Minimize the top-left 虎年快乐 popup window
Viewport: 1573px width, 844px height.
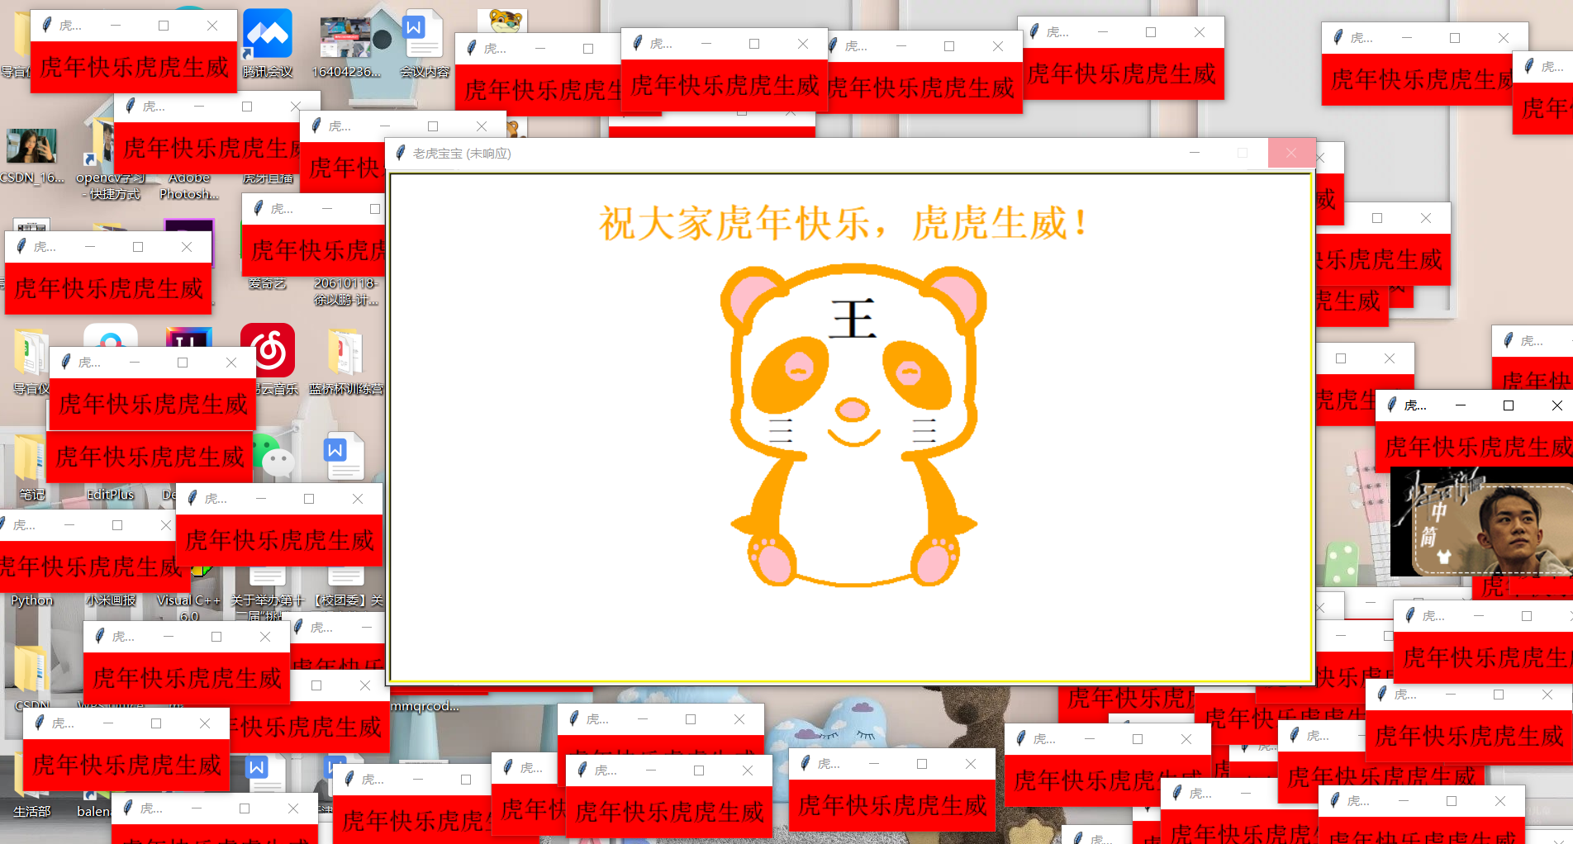(x=115, y=26)
